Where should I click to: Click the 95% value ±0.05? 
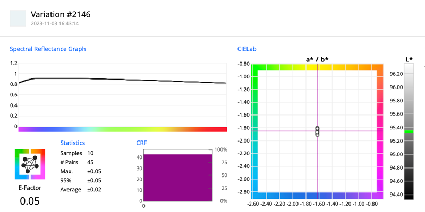(x=94, y=181)
